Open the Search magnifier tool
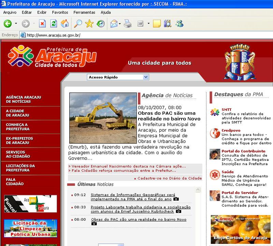 78,24
